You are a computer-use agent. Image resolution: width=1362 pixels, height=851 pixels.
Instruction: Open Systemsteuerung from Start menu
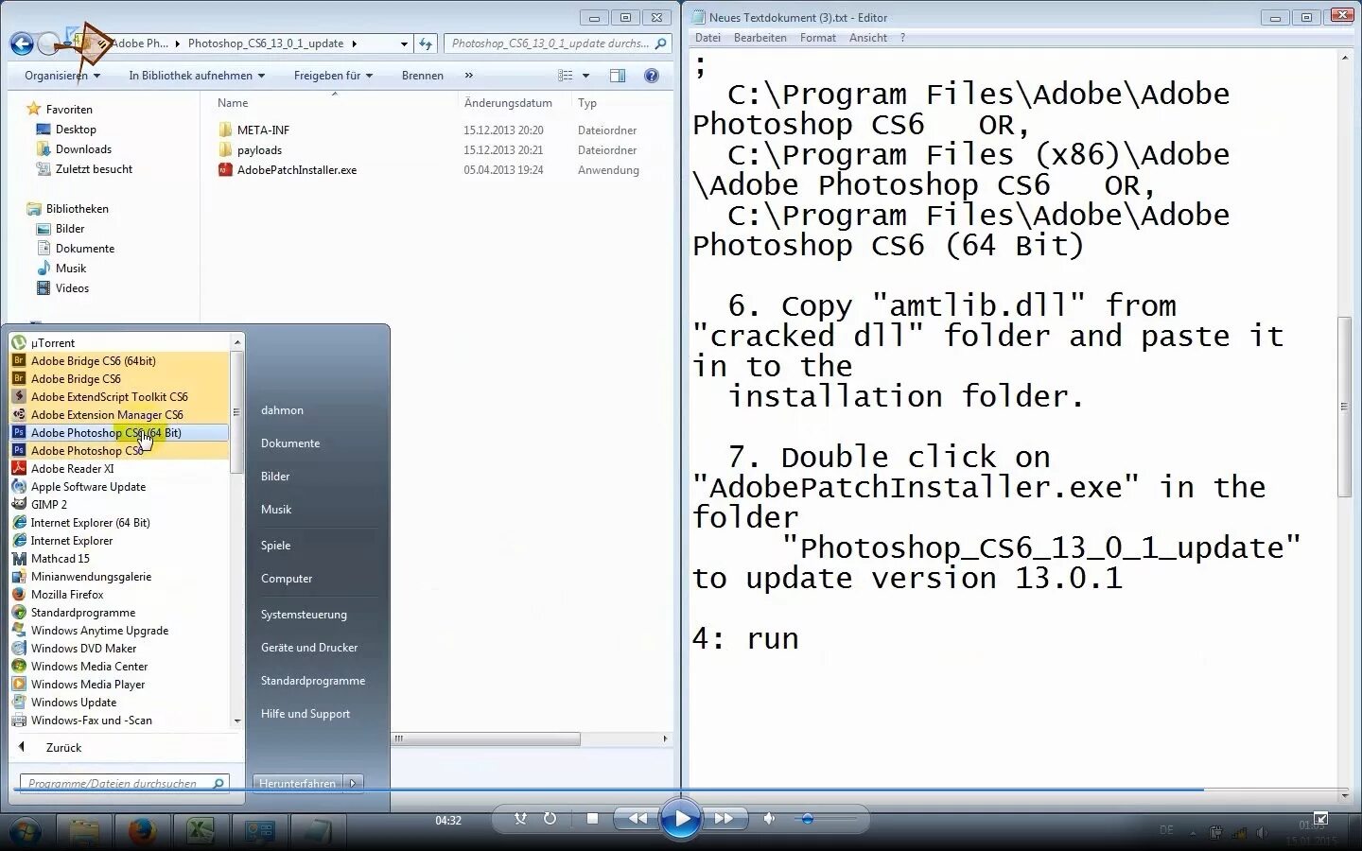pyautogui.click(x=304, y=615)
